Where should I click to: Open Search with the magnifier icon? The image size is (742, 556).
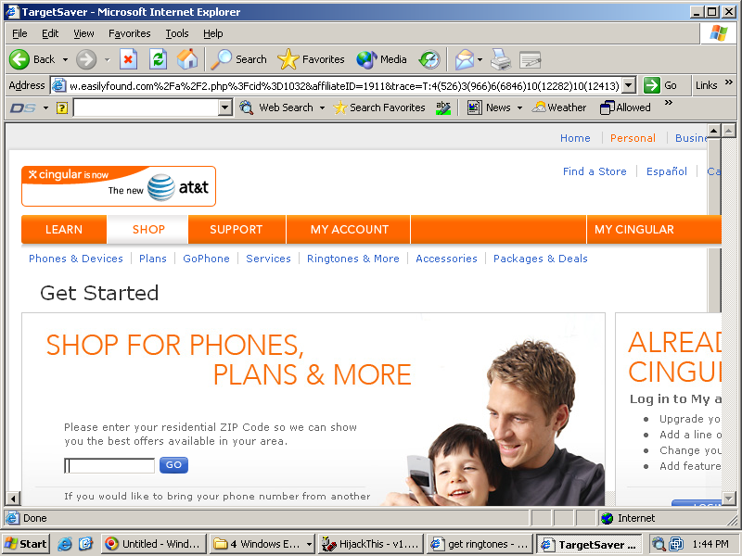pos(239,59)
